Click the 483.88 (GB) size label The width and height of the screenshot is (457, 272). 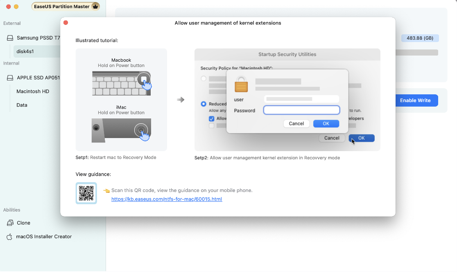[420, 38]
